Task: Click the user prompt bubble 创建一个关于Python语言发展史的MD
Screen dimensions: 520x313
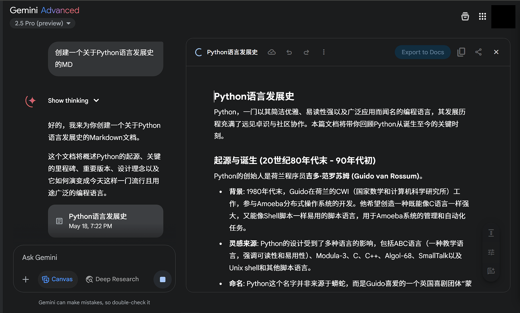Action: [106, 59]
